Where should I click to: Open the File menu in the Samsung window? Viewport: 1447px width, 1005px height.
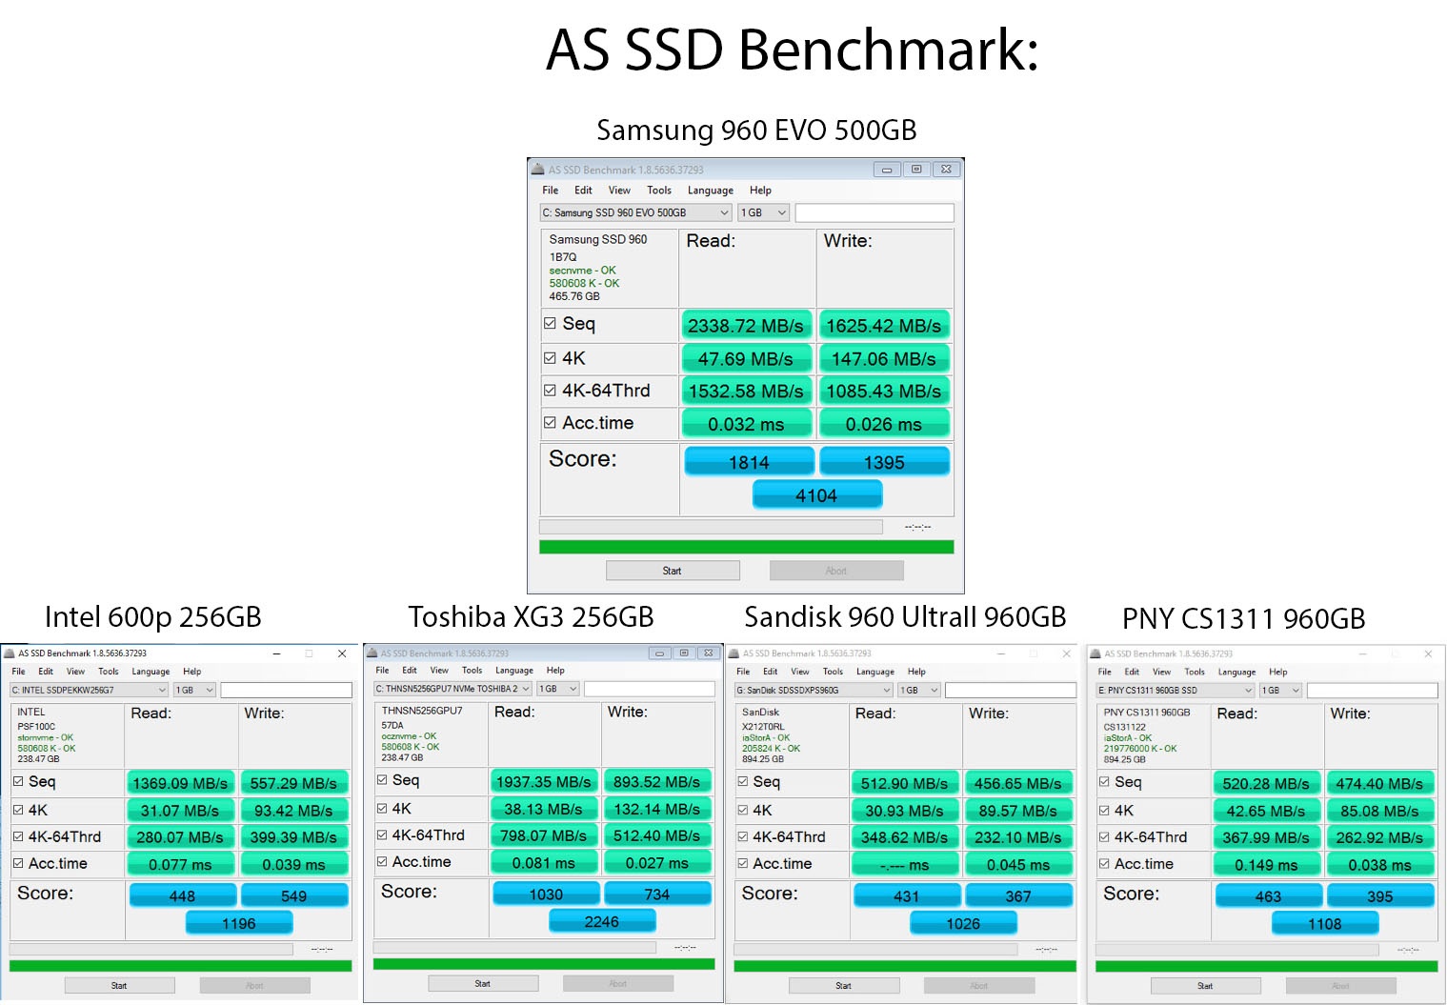click(x=551, y=191)
